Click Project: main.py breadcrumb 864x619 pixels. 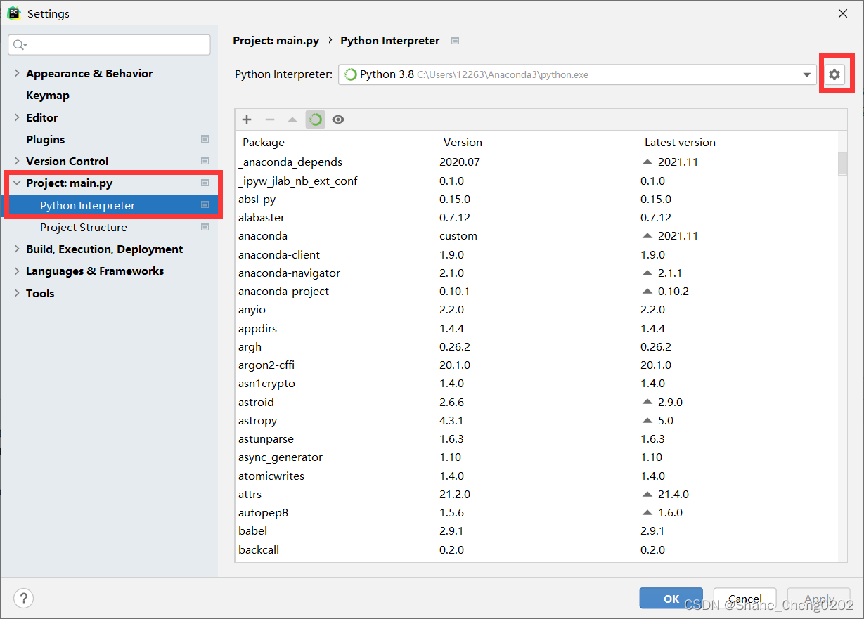pos(276,41)
